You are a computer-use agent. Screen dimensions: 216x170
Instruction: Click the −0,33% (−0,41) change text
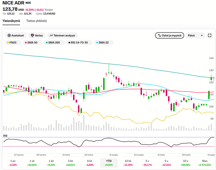pos(34,10)
